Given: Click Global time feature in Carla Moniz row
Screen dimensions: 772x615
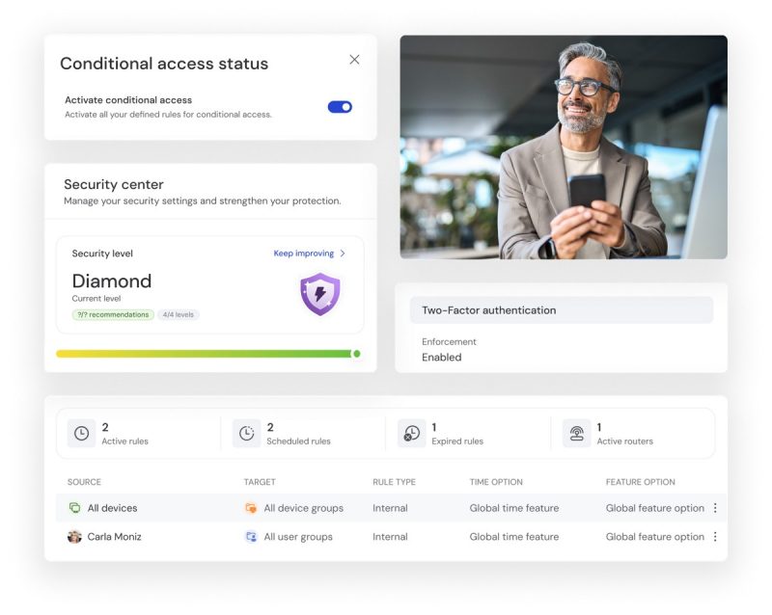Looking at the screenshot, I should 514,537.
